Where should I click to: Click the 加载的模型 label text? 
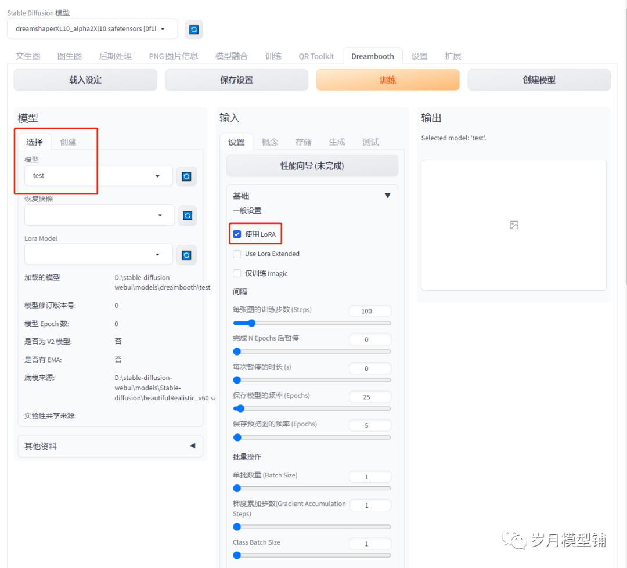pos(42,277)
